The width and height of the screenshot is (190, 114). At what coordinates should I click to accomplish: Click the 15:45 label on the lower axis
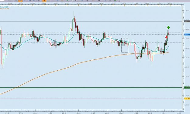tap(121, 113)
